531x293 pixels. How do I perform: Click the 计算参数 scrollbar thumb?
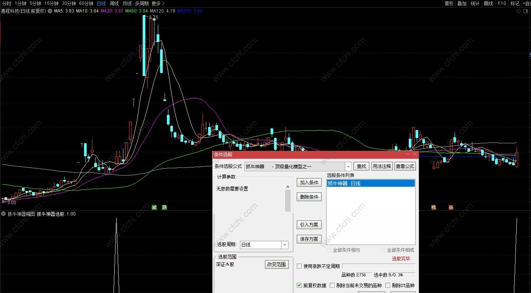(288, 201)
